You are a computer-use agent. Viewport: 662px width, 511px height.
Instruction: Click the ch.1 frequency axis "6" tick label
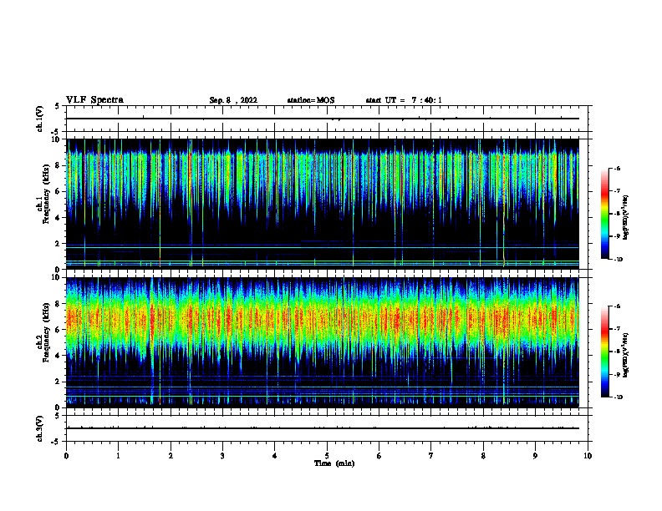tap(59, 192)
